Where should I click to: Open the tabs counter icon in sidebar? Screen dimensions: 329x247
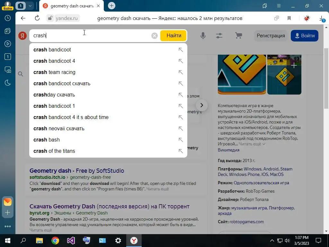(8, 57)
